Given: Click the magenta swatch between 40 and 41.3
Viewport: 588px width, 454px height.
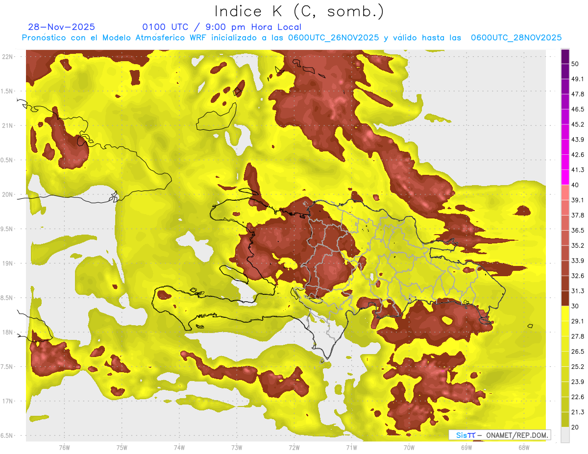Looking at the screenshot, I should pos(565,177).
